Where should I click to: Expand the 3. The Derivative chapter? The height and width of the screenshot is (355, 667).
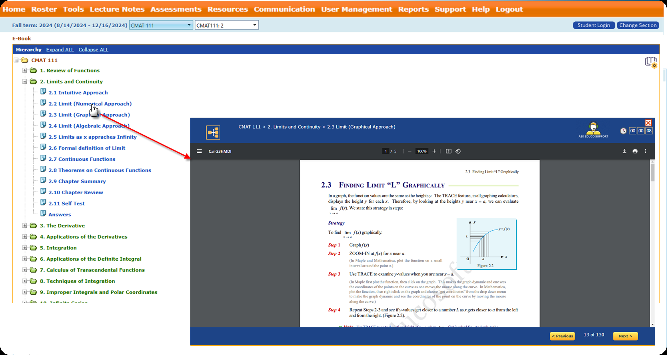tap(25, 226)
